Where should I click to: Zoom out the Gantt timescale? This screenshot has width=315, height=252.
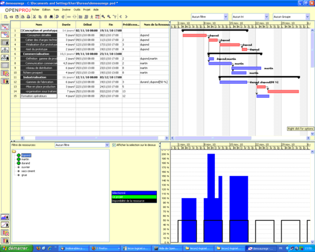pos(109,16)
